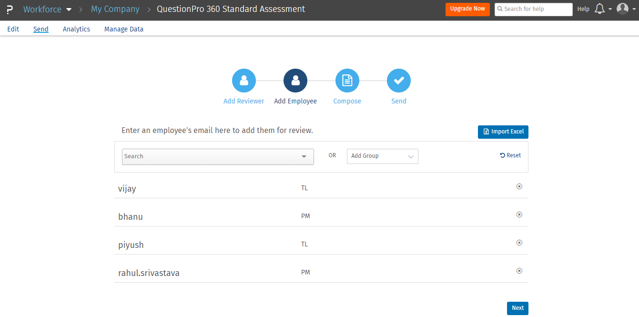Remove vijay using the delete icon
The width and height of the screenshot is (639, 317).
pos(519,186)
